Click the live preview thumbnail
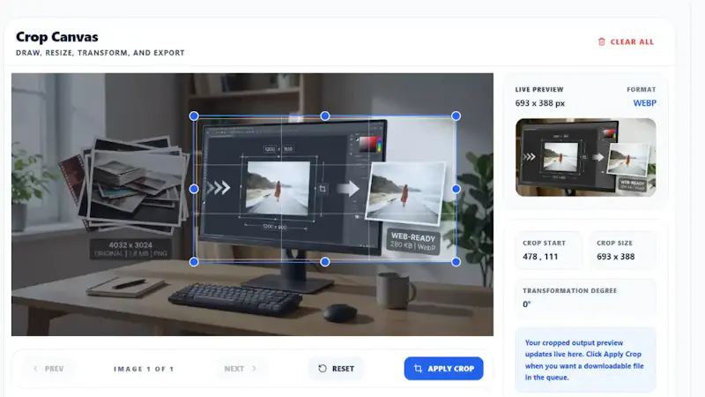Viewport: 705px width, 397px height. 585,157
